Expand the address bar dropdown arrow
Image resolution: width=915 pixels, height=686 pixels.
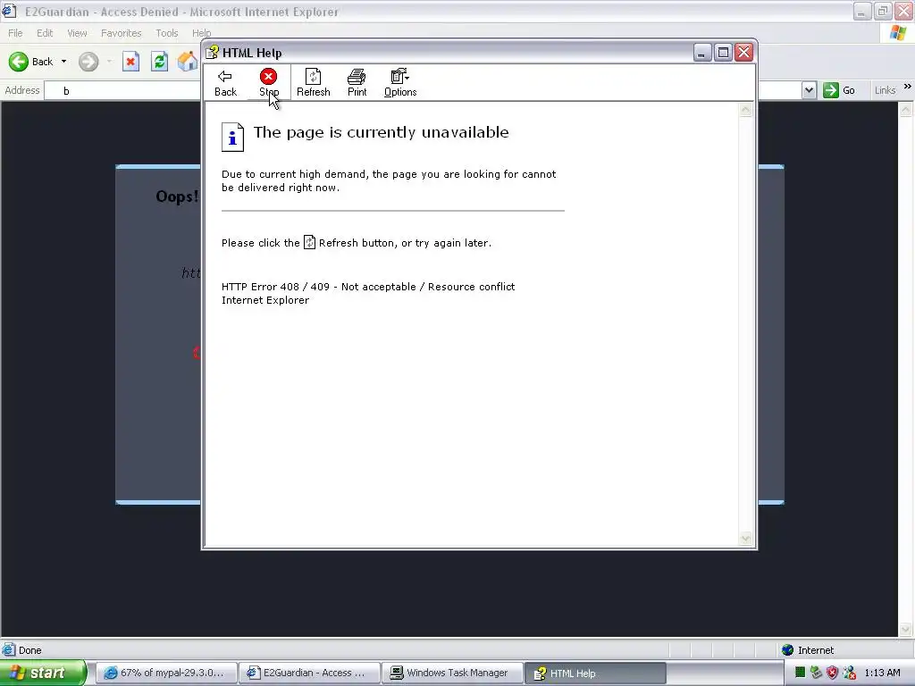point(809,90)
